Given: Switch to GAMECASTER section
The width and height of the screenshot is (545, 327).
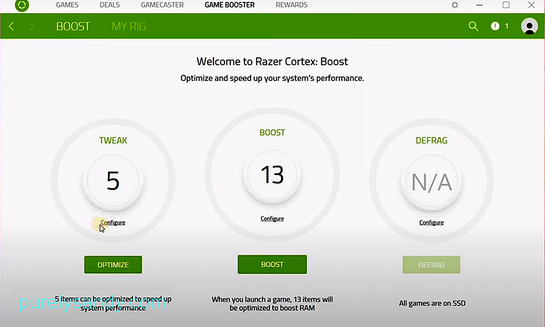Looking at the screenshot, I should click(162, 5).
